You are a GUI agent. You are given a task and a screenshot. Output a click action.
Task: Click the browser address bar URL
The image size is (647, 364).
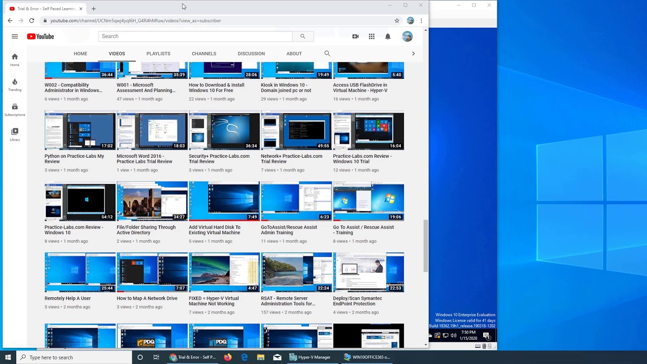(135, 21)
